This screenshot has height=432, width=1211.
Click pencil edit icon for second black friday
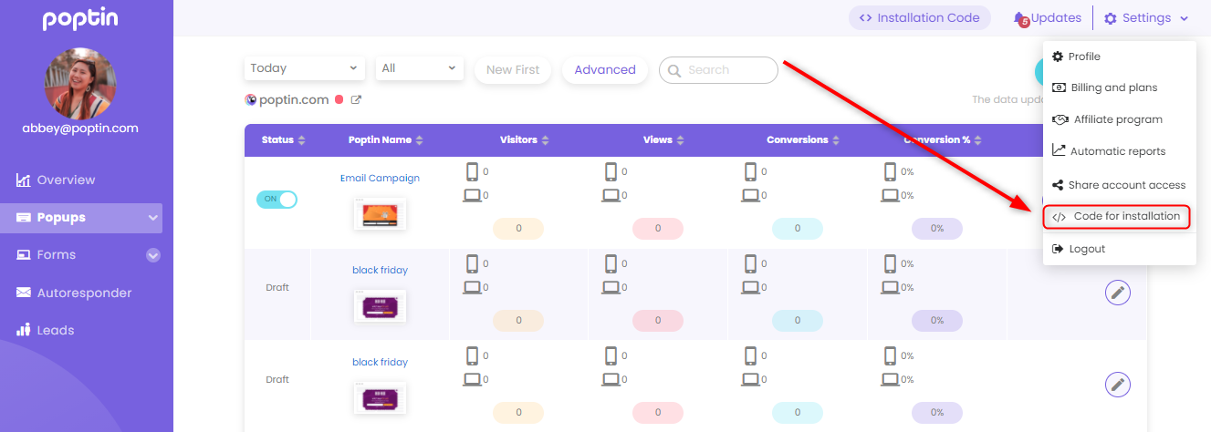click(1118, 385)
